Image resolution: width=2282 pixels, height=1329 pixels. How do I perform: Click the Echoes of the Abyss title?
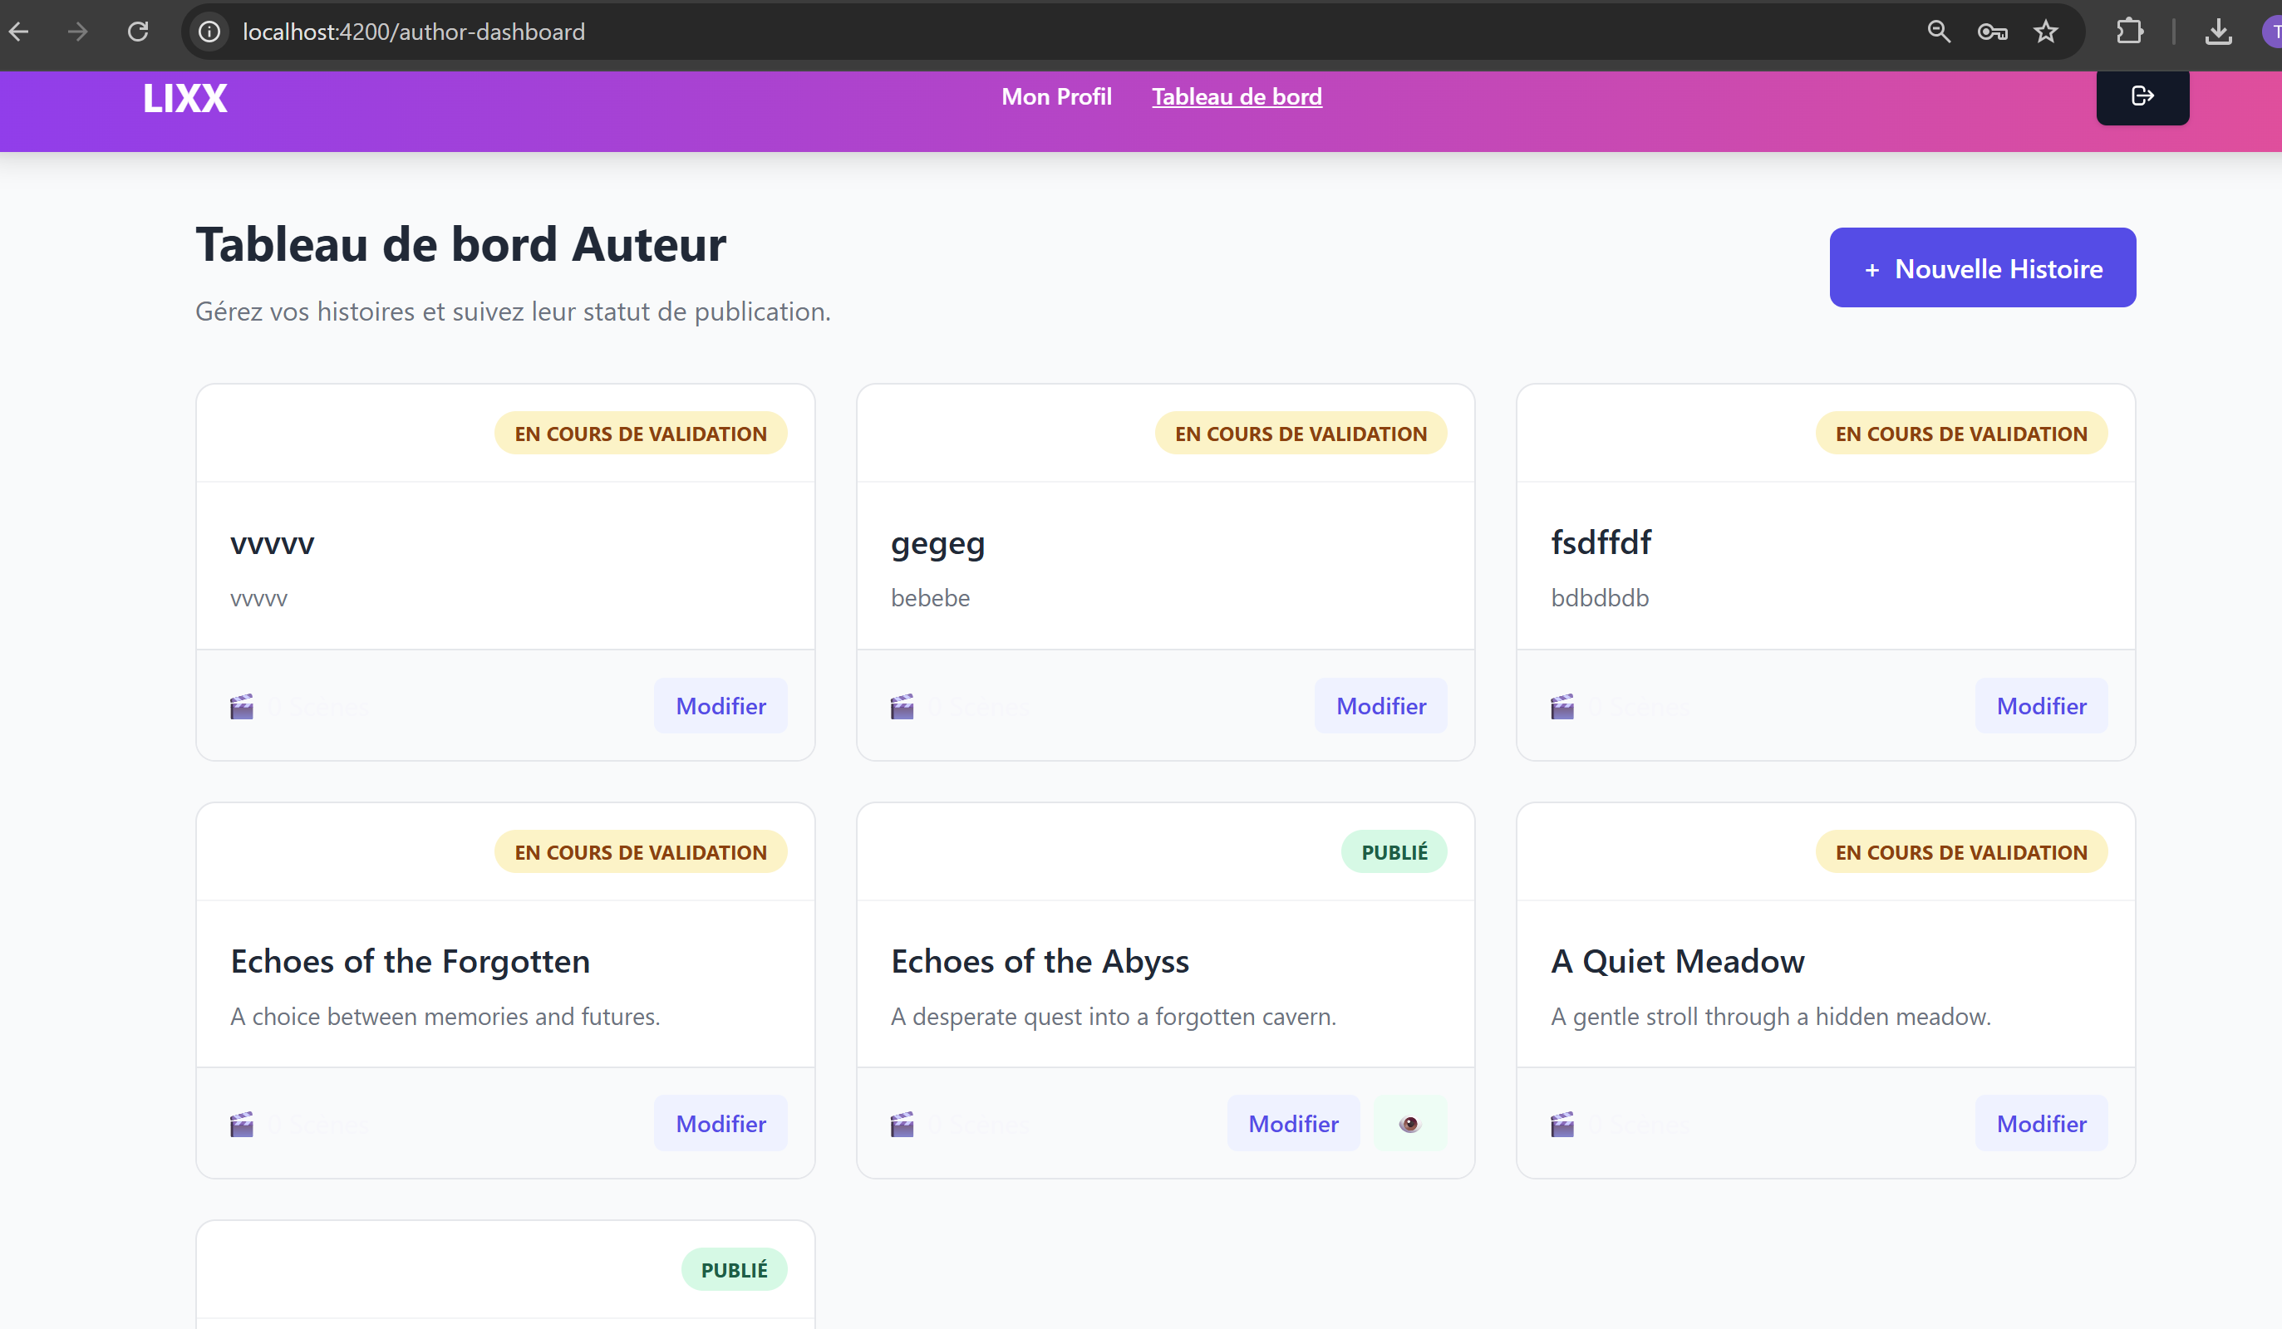[x=1040, y=961]
